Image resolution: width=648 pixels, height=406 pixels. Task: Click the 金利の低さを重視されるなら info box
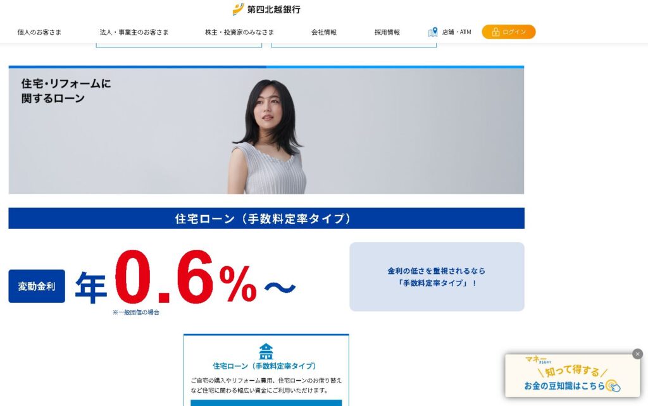coord(437,277)
